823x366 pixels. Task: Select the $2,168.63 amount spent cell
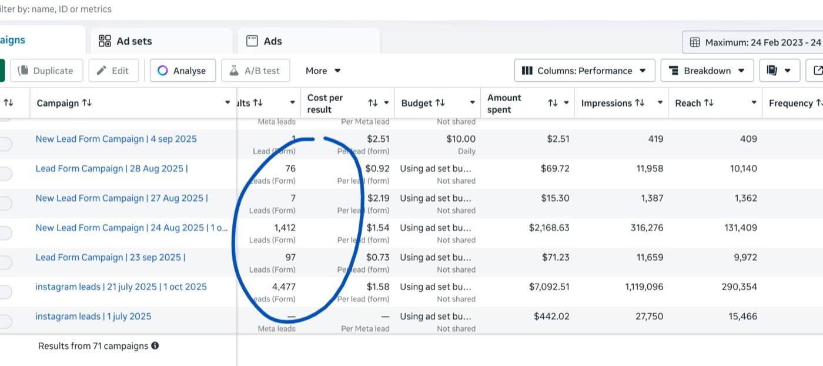pyautogui.click(x=549, y=228)
